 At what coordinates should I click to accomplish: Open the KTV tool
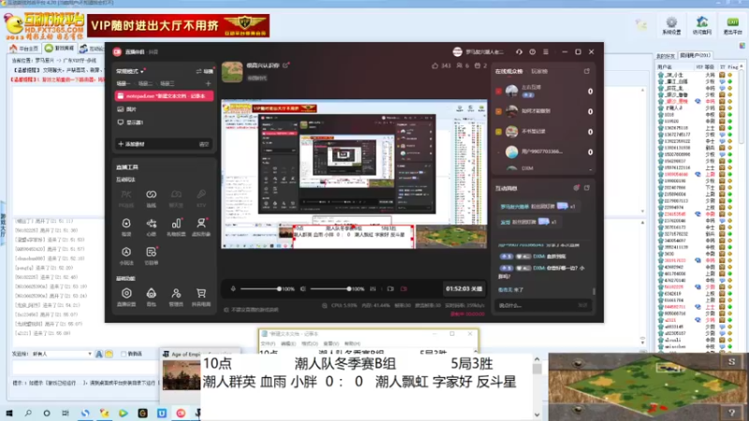tap(201, 197)
